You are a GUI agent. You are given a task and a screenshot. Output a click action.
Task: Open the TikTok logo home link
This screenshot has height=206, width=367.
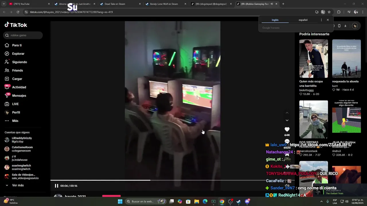pyautogui.click(x=16, y=25)
